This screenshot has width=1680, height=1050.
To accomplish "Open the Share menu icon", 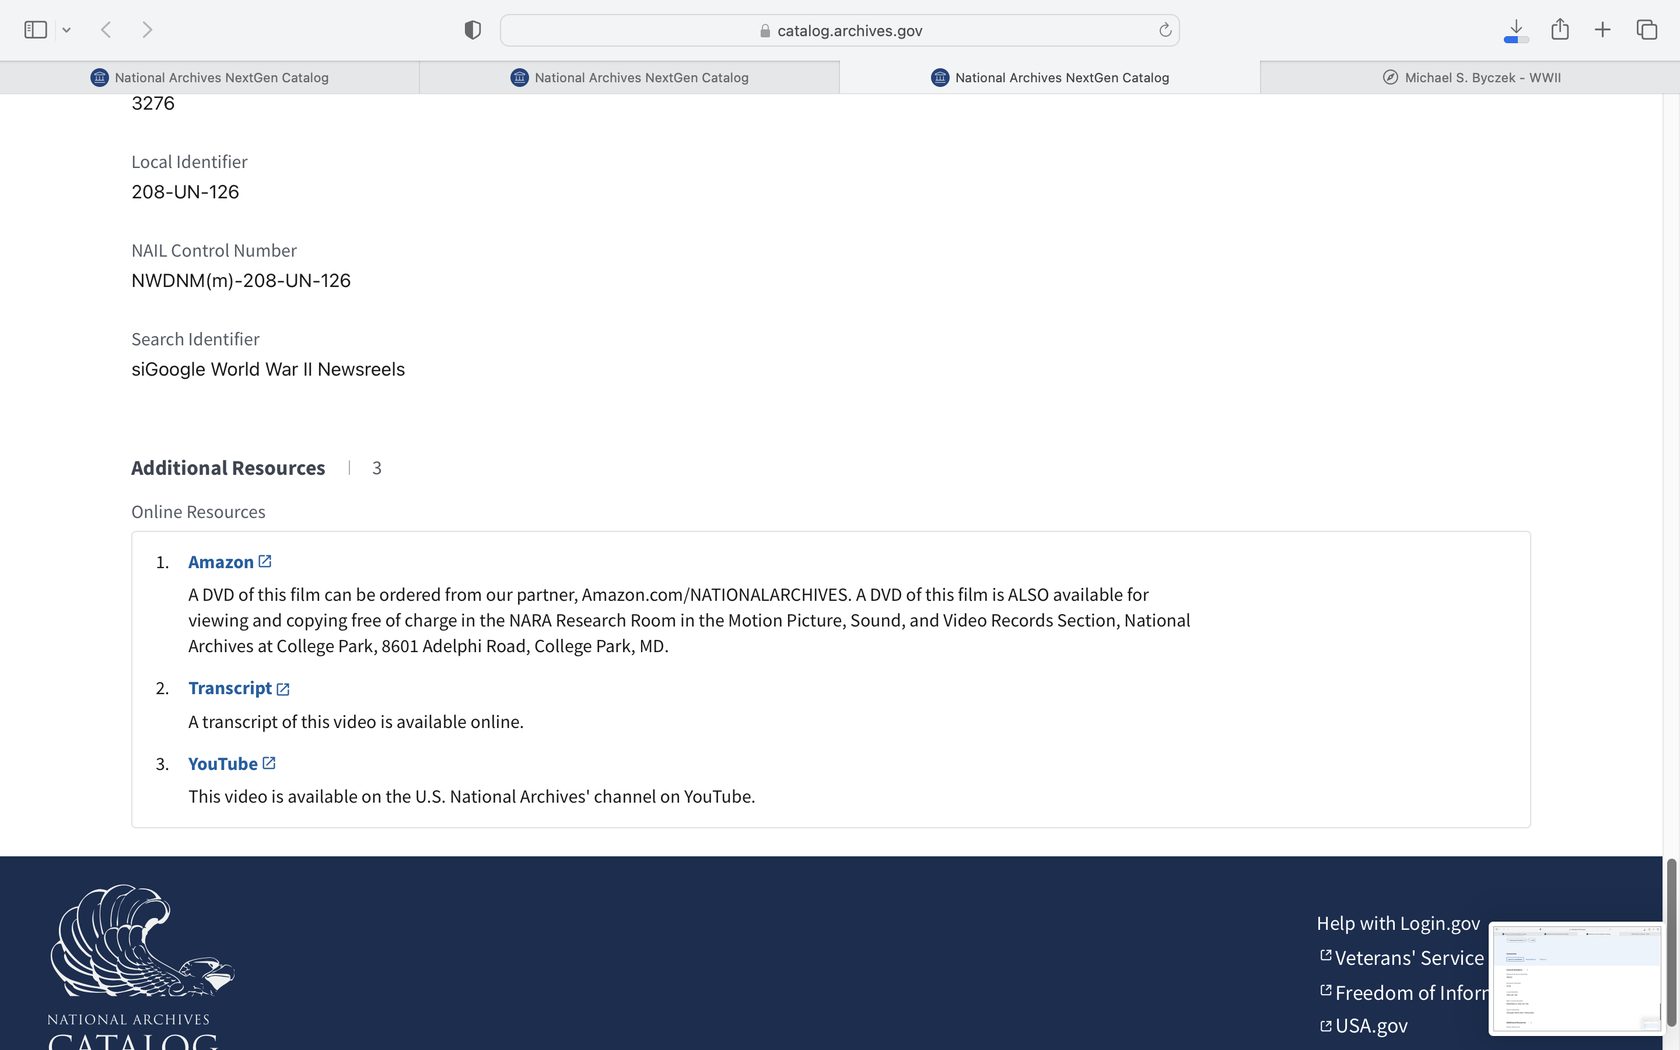I will (x=1560, y=30).
